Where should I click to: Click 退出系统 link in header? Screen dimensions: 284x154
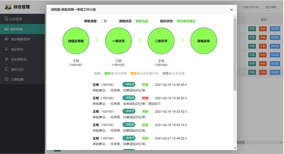click(x=271, y=7)
